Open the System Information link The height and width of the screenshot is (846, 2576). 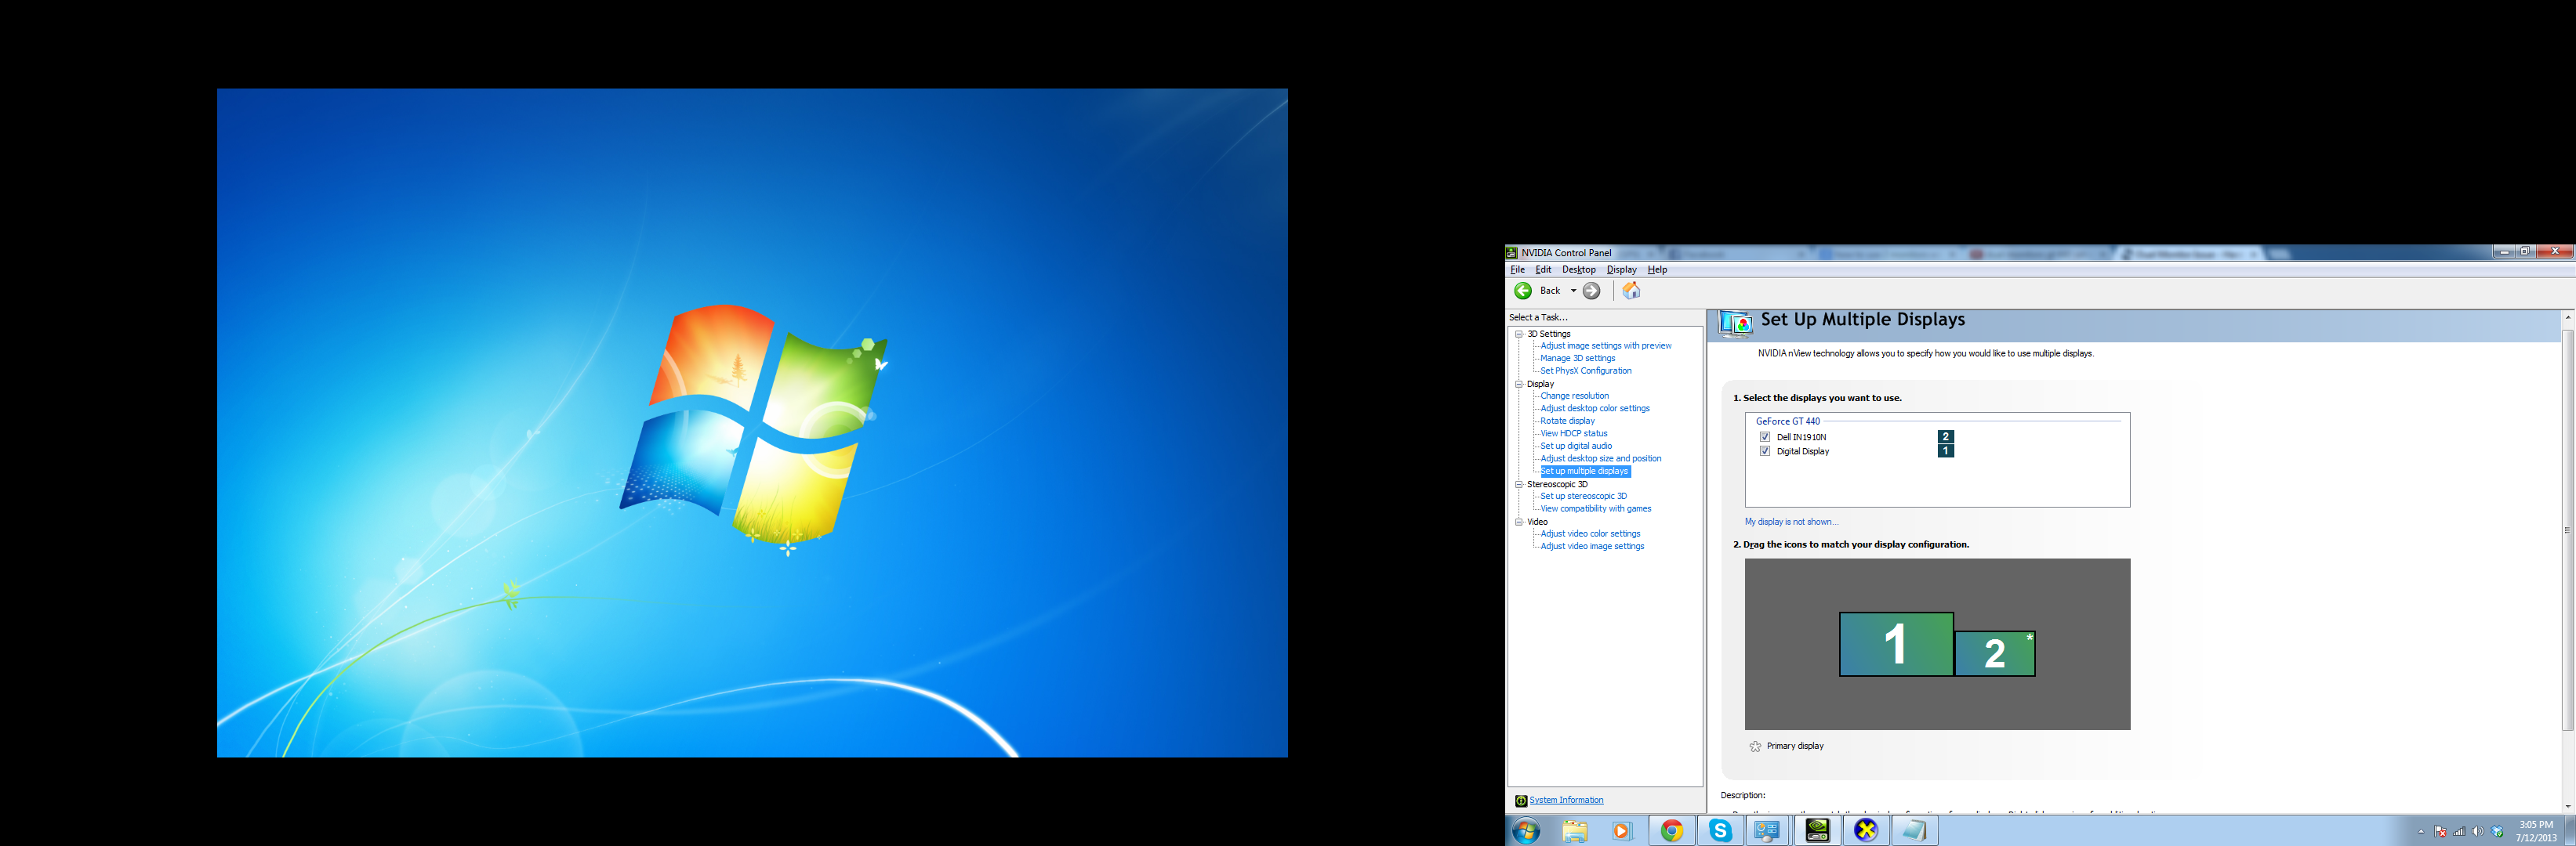pyautogui.click(x=1566, y=800)
